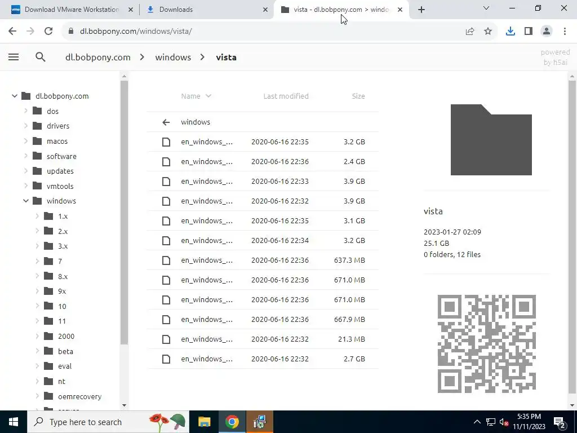Open the 11 folder in tree
The image size is (577, 433).
(x=55, y=321)
